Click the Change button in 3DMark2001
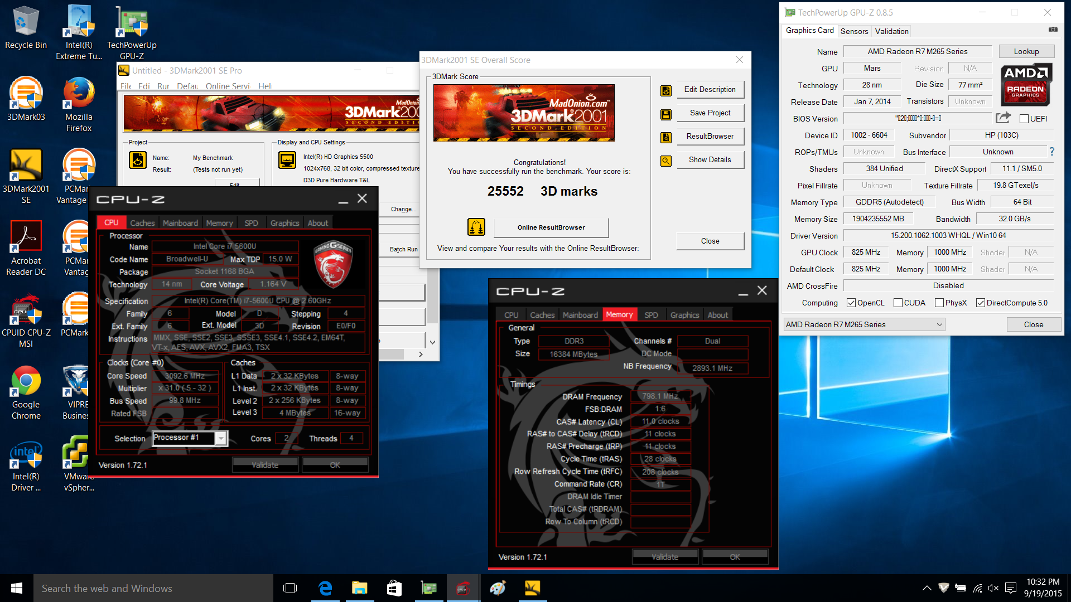The image size is (1071, 602). 403,209
